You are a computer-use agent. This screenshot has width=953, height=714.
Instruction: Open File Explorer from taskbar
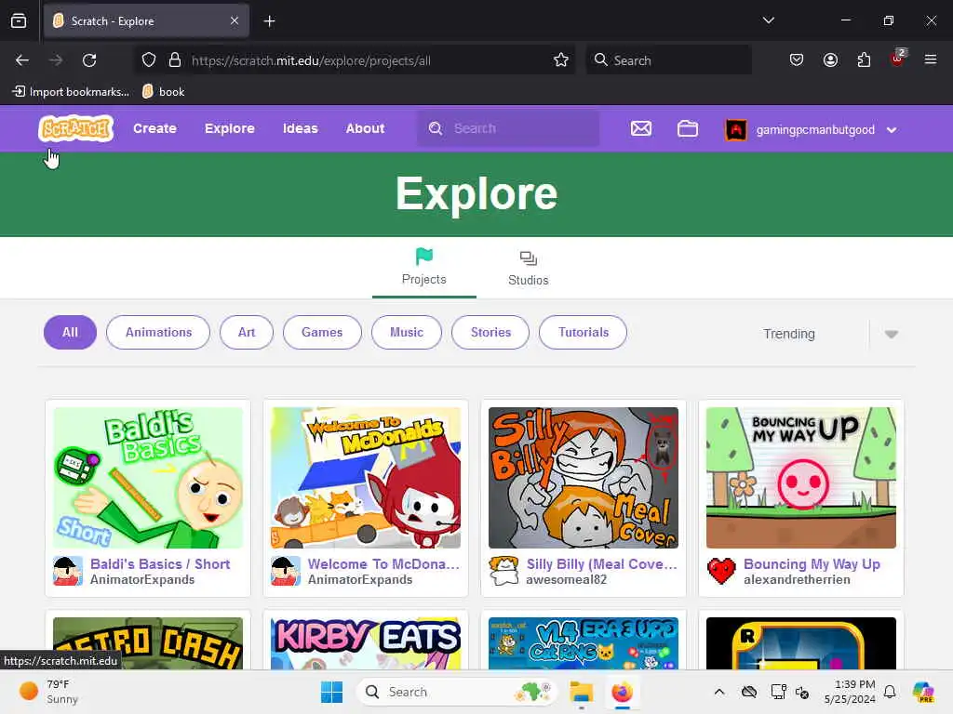click(x=581, y=692)
